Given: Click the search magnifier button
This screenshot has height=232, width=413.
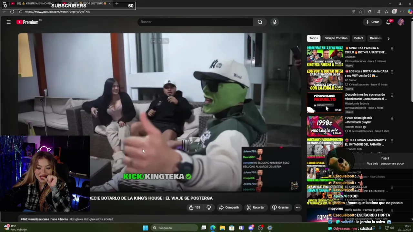Looking at the screenshot, I should pos(260,22).
